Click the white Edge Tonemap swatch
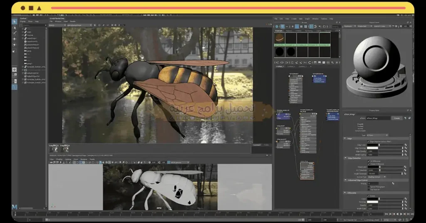Screen dimensions: 426x223 tap(373, 148)
